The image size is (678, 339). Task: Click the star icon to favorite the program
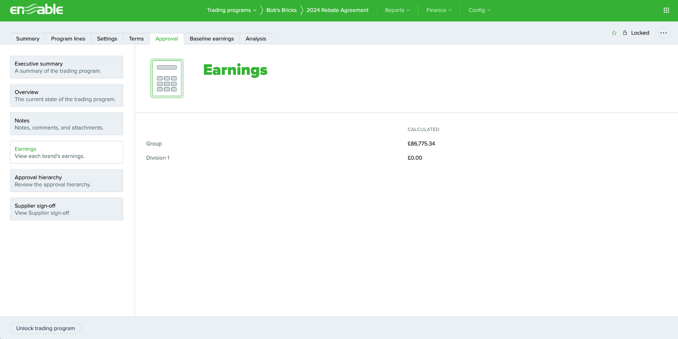pyautogui.click(x=614, y=32)
